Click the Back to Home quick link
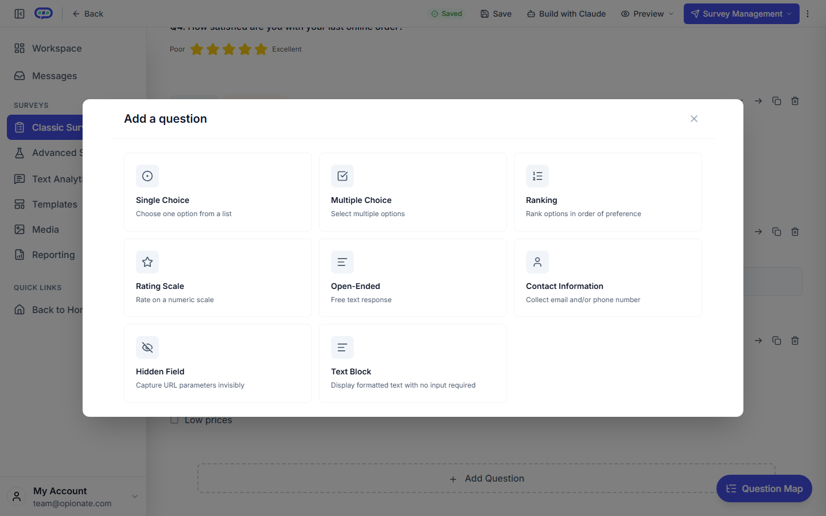Image resolution: width=826 pixels, height=516 pixels. point(46,310)
